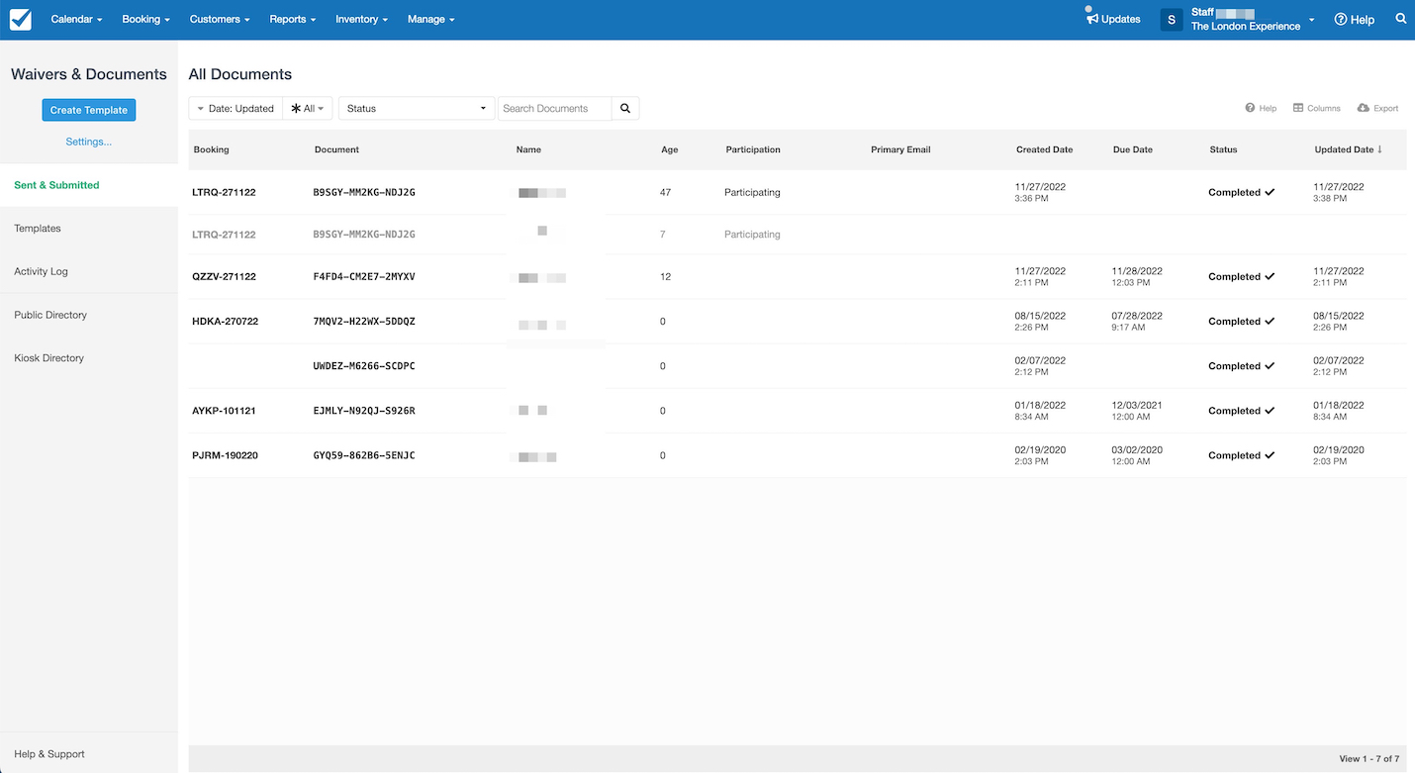Image resolution: width=1415 pixels, height=773 pixels.
Task: Open the Columns chooser
Action: [x=1317, y=108]
